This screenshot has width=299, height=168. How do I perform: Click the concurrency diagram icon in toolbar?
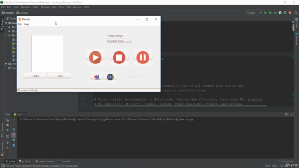(285, 13)
